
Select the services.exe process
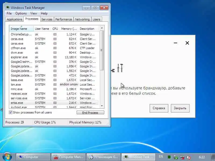click(54, 98)
